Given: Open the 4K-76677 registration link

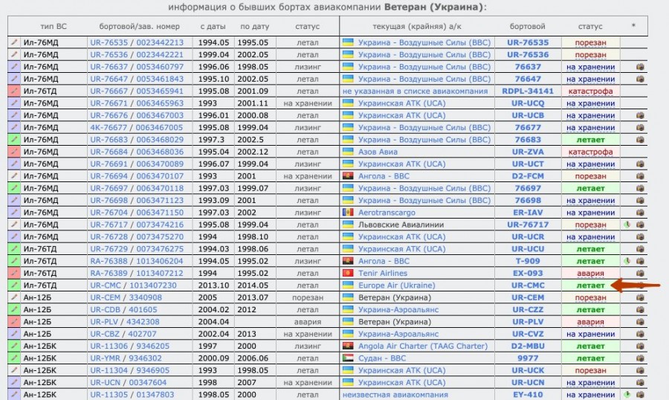Looking at the screenshot, I should coord(109,127).
